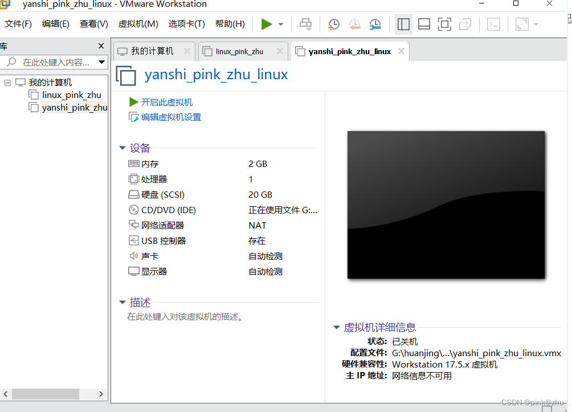The width and height of the screenshot is (572, 412).
Task: Close the library panel
Action: pos(101,46)
